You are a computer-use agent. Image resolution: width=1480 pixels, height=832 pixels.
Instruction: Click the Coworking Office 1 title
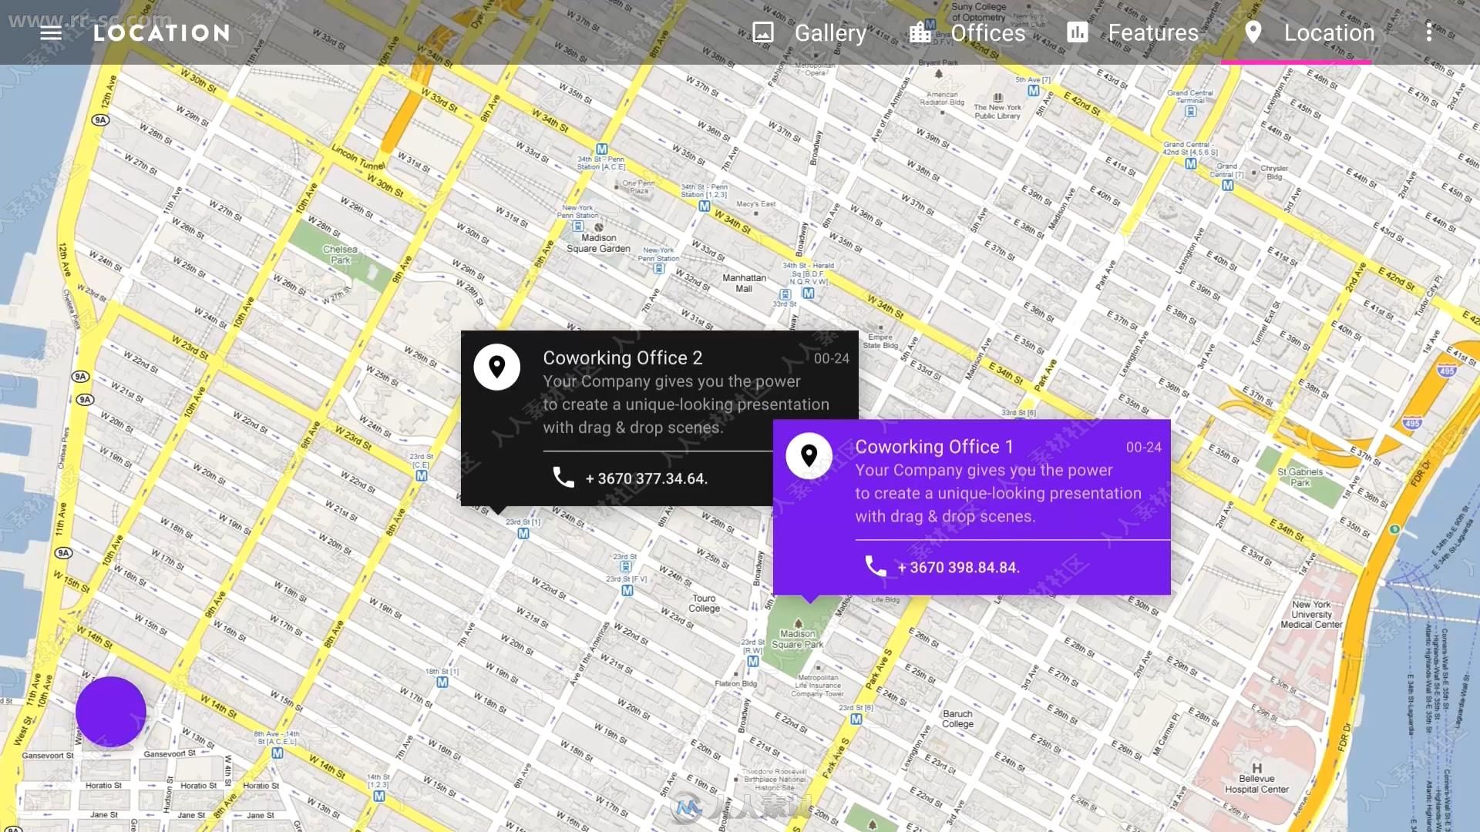(934, 447)
